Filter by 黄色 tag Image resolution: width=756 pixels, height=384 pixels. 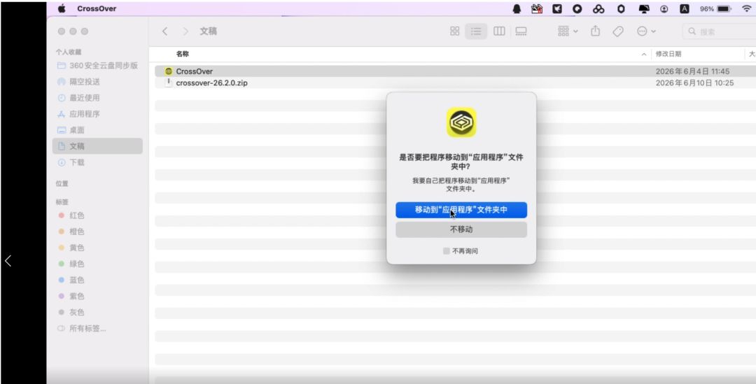[71, 248]
